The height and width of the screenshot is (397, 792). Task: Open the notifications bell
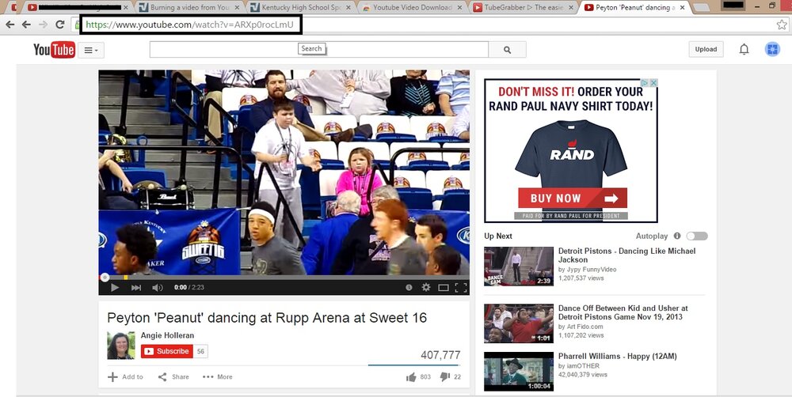tap(744, 50)
